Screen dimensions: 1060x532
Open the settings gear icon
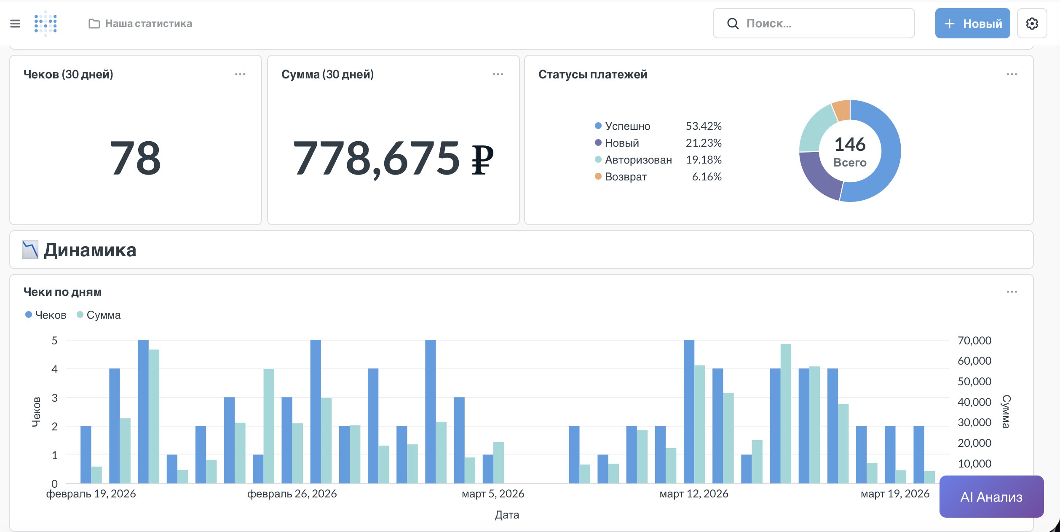(x=1032, y=23)
